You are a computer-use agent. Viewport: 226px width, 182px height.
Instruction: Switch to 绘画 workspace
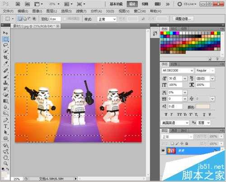[x=145, y=4]
